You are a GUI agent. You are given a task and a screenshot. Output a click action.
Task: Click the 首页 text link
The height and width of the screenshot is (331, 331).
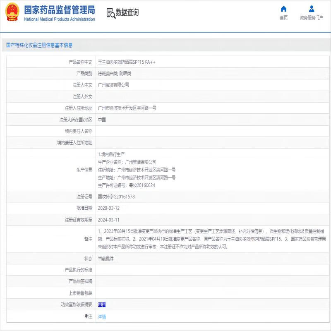(284, 18)
